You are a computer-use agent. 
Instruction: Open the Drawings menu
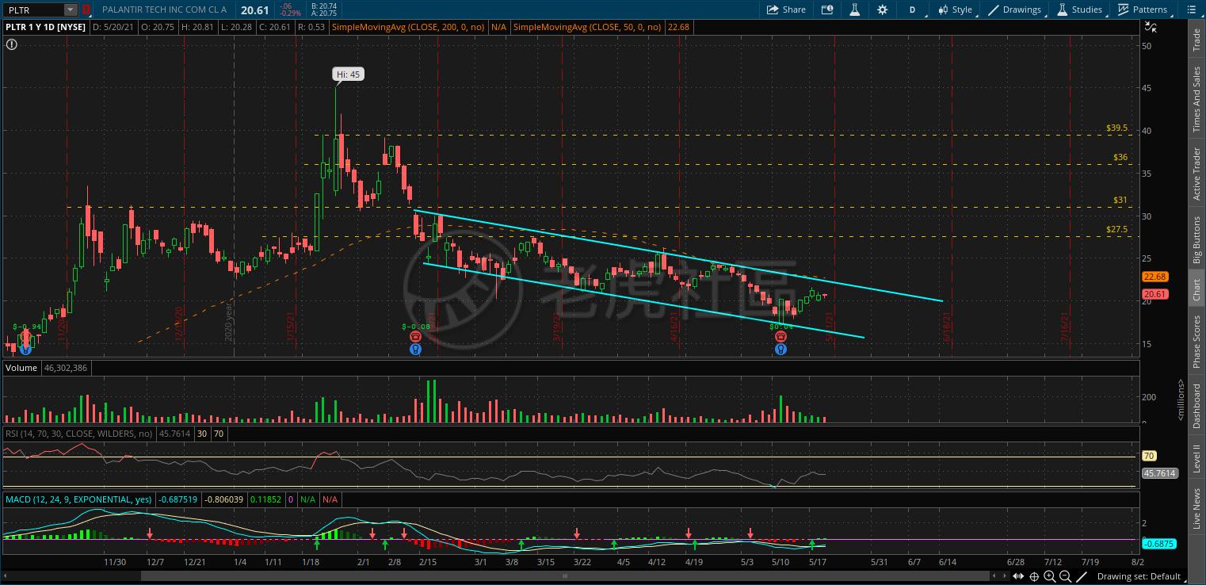[1014, 10]
